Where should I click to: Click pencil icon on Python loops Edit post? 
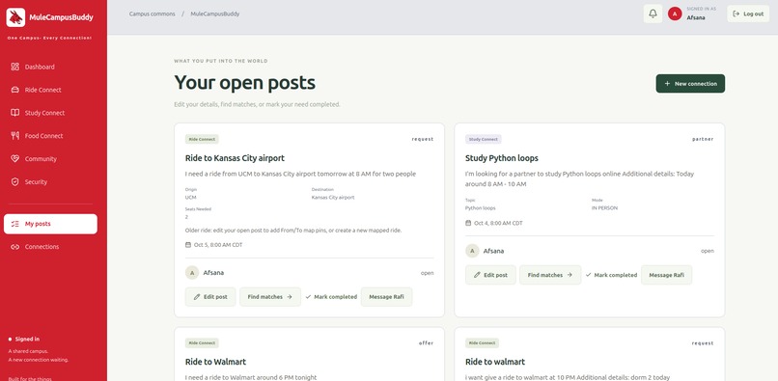point(477,275)
